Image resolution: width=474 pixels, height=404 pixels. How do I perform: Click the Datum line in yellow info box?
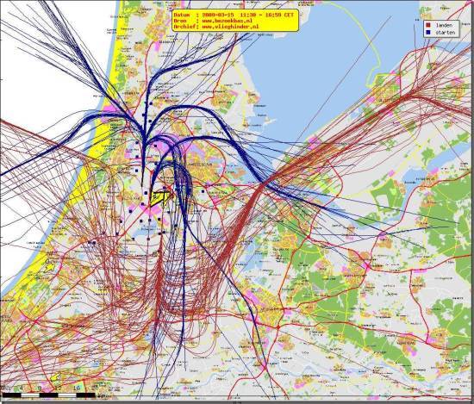(x=234, y=15)
